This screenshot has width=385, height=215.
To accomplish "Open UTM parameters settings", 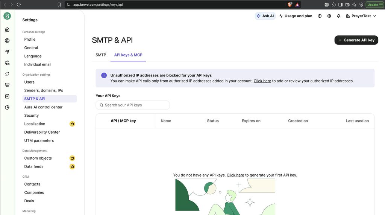I will click(39, 140).
